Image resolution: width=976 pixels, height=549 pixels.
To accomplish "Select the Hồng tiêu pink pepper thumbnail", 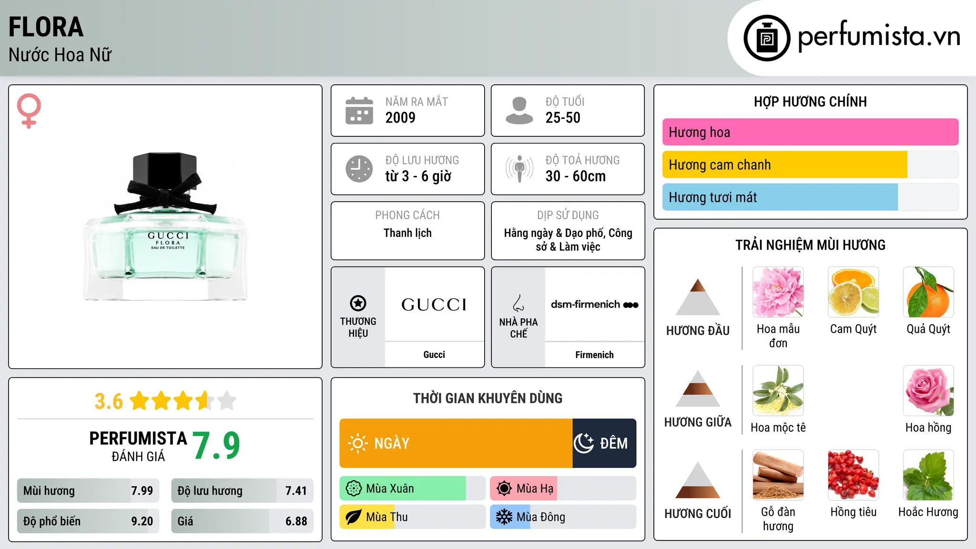I will click(x=853, y=475).
